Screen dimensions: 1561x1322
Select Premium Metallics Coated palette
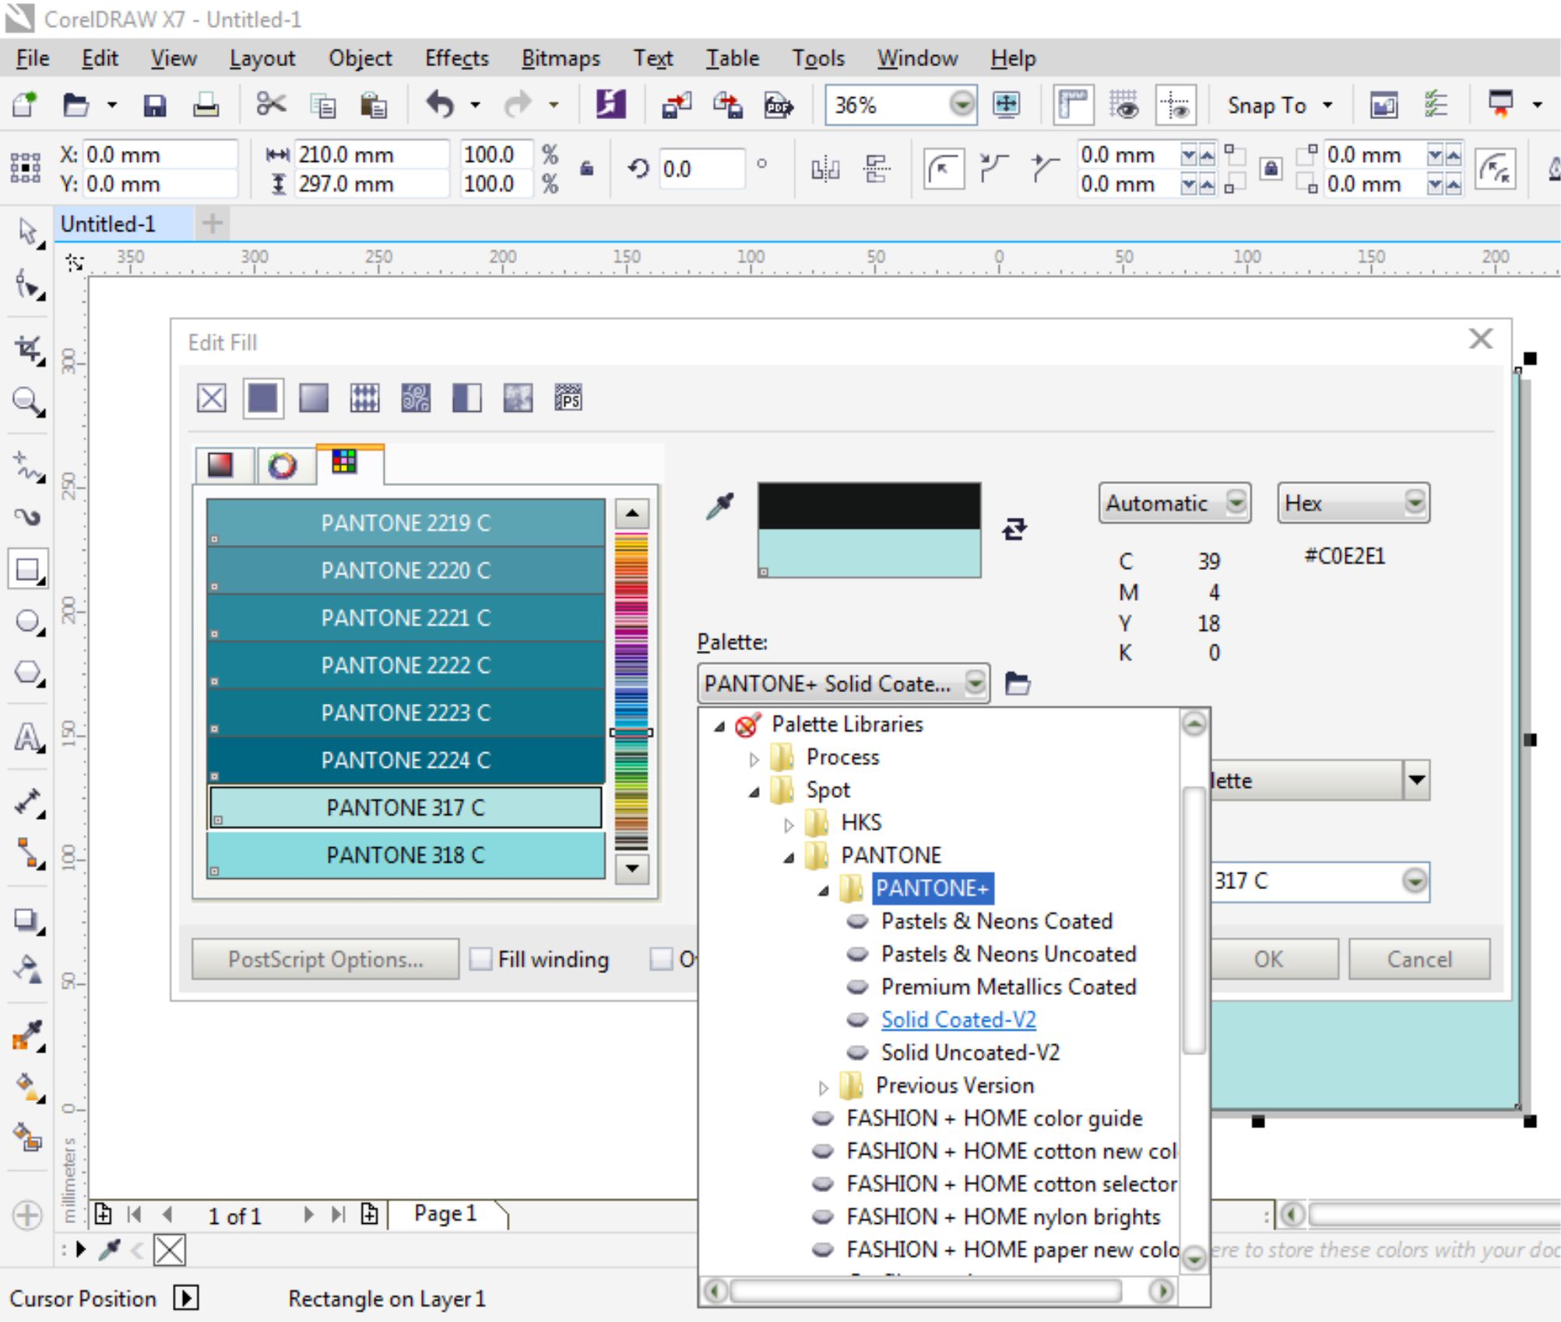(1008, 986)
